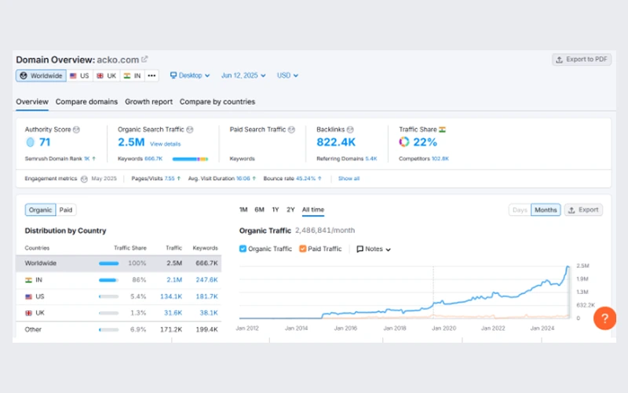Click the Authority Score info icon
Screen dimensions: 628x393
[76, 129]
